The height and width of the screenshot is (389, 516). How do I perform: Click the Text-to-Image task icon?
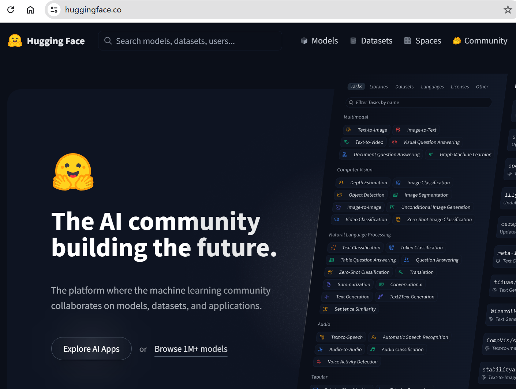349,130
